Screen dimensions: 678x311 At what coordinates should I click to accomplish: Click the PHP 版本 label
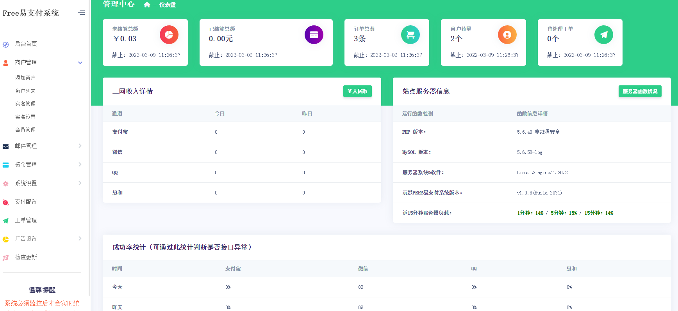(x=414, y=132)
